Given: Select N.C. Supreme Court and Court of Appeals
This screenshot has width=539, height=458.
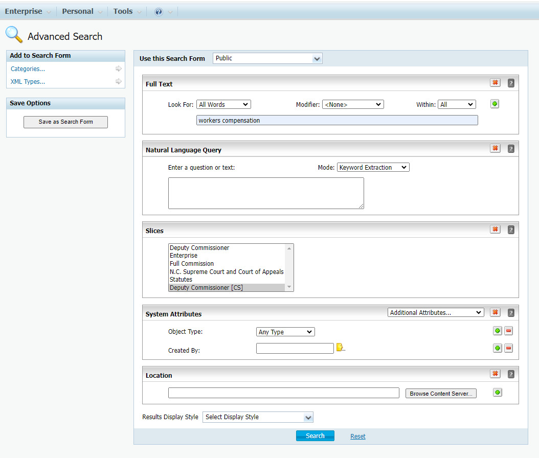Looking at the screenshot, I should pyautogui.click(x=227, y=271).
